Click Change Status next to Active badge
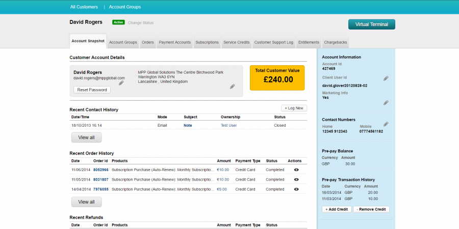 tap(140, 23)
